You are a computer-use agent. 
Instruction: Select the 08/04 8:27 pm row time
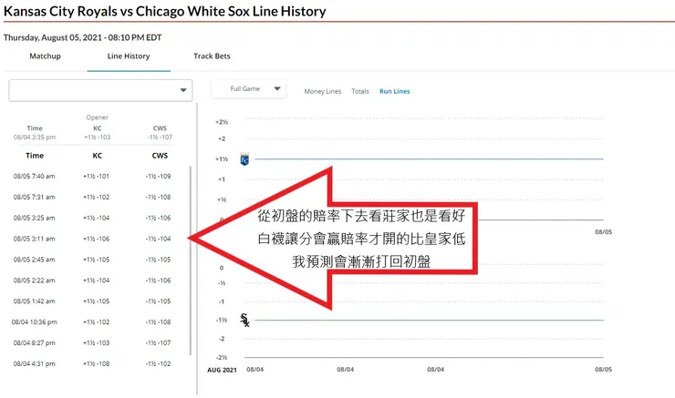pyautogui.click(x=34, y=343)
